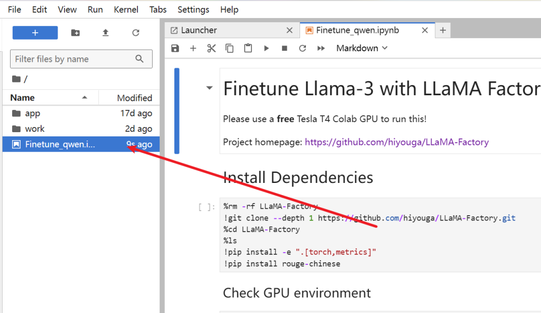541x313 pixels.
Task: Click the "Please use a free Tesla T4" text
Action: coord(325,119)
